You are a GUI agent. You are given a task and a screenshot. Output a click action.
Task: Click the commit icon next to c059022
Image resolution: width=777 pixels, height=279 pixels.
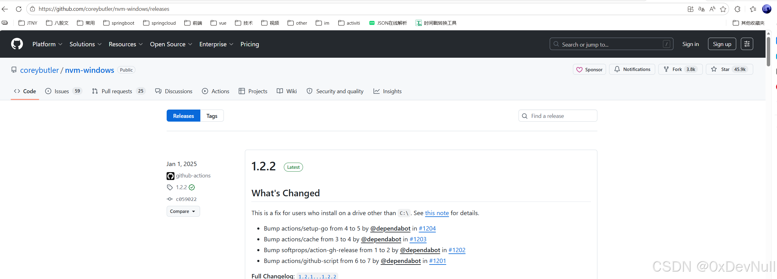170,199
